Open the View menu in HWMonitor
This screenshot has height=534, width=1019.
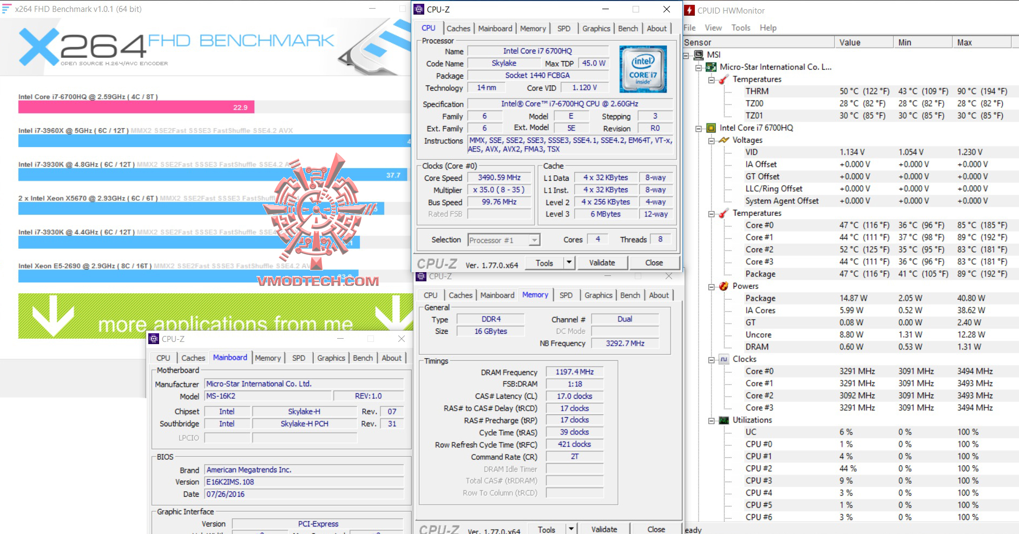pos(713,28)
